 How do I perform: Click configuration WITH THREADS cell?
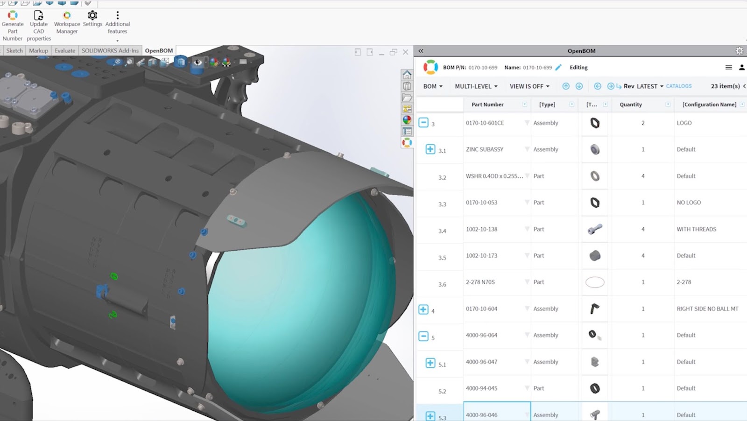(x=710, y=229)
